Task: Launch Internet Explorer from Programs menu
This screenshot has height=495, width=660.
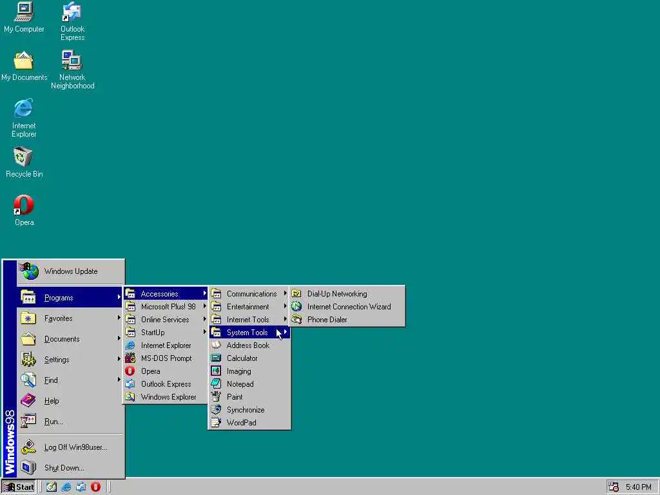Action: (166, 345)
